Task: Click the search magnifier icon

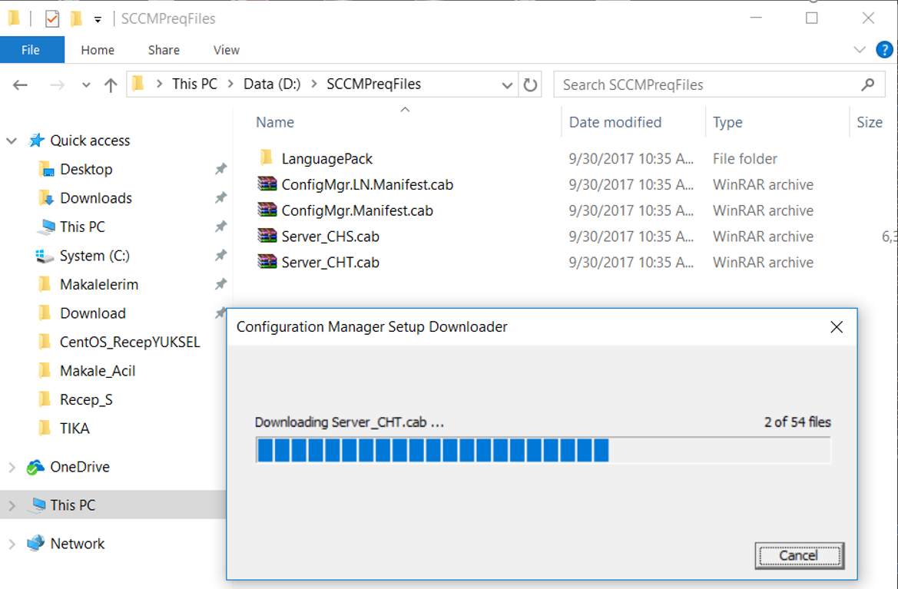Action: click(x=867, y=84)
